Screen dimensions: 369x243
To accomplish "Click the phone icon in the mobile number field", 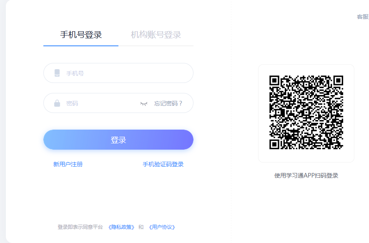I will [57, 73].
